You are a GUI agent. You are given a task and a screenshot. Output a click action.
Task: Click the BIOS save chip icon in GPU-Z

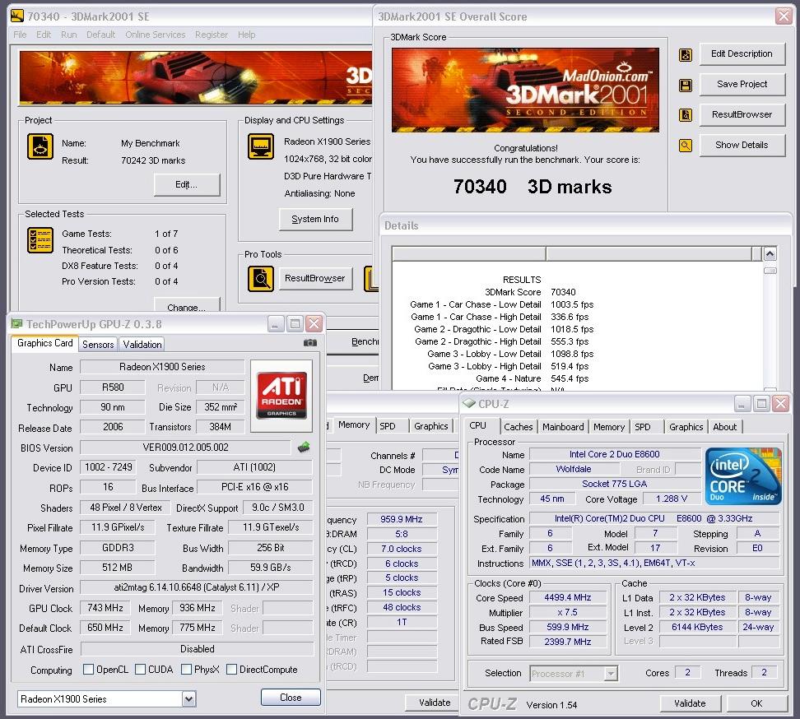tap(304, 448)
